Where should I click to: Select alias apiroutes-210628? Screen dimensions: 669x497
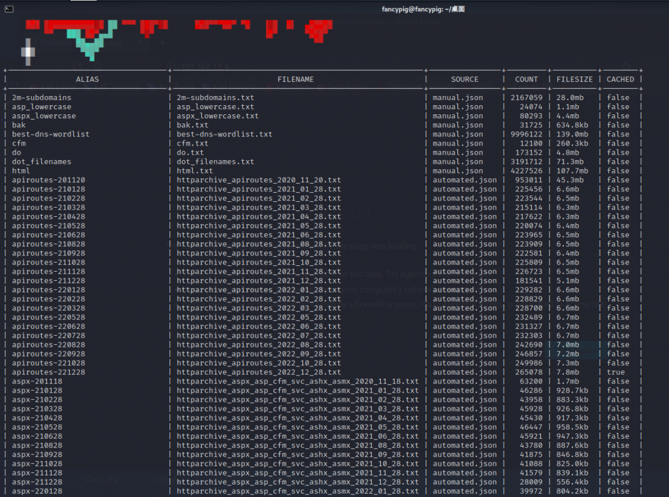[x=48, y=235]
